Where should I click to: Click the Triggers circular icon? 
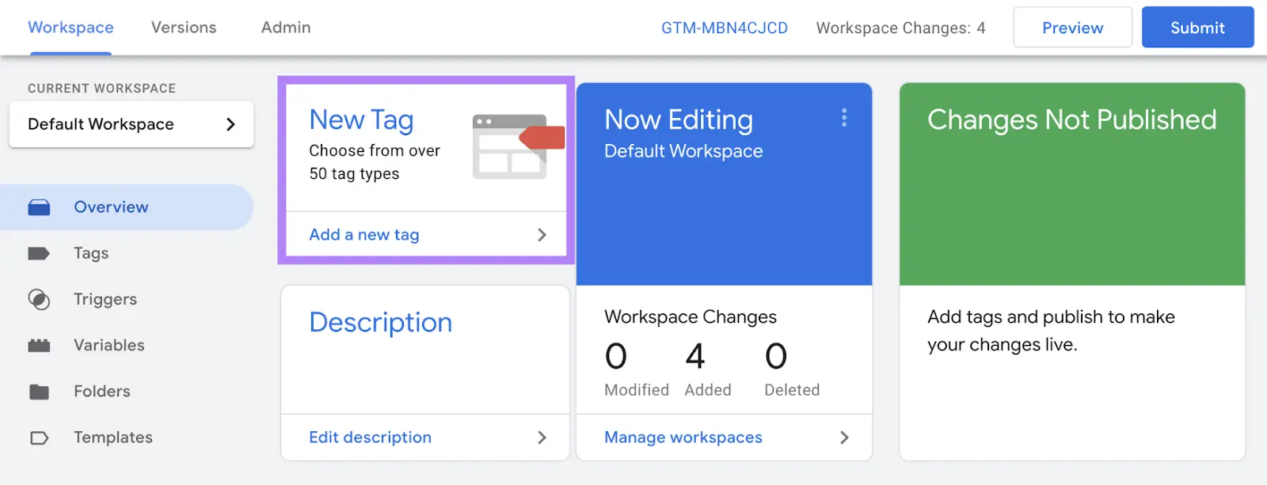click(x=39, y=300)
